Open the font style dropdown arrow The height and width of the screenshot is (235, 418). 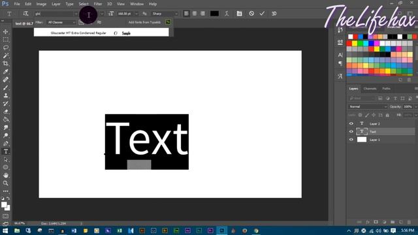coord(102,14)
